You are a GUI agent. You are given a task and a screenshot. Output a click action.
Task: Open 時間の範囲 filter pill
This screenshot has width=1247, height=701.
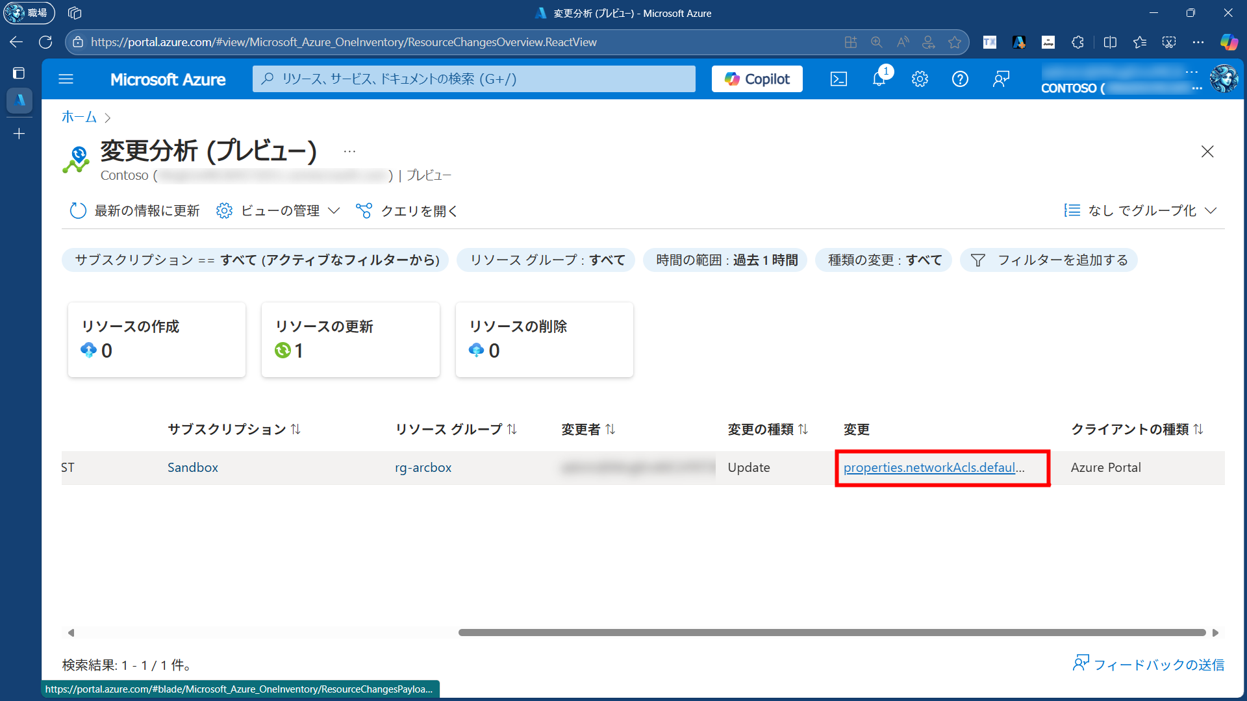click(725, 260)
